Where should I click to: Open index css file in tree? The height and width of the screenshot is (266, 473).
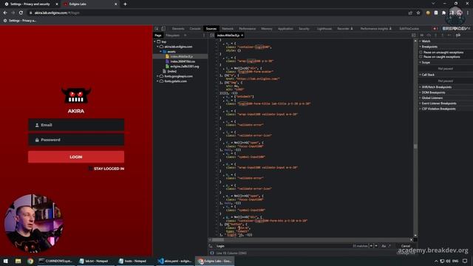[x=183, y=61]
